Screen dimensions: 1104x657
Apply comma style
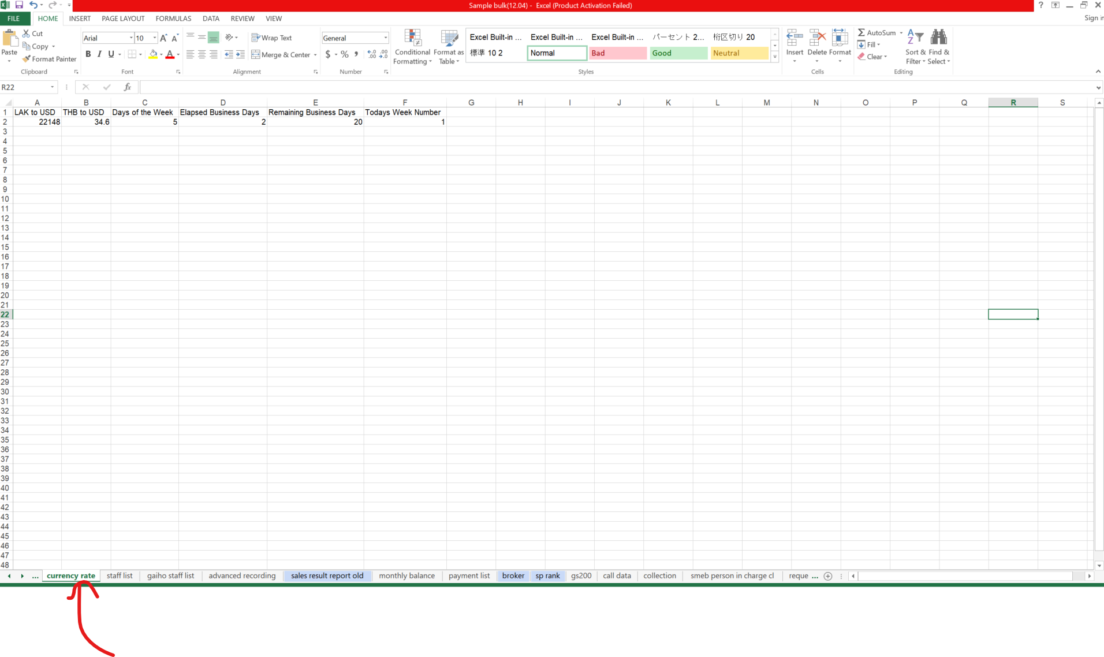(356, 54)
